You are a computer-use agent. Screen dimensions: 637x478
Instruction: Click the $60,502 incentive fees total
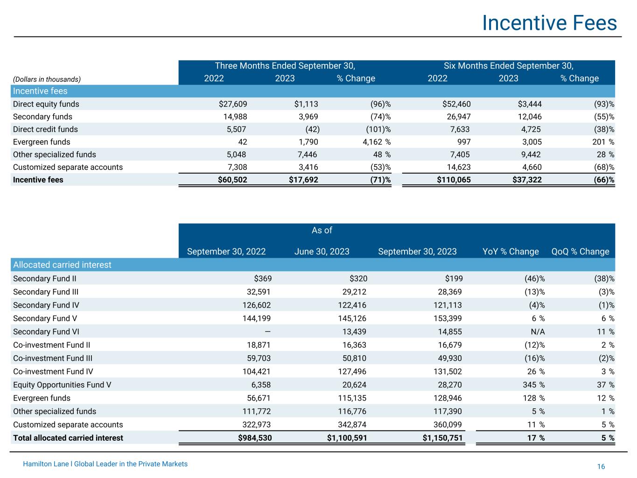tap(232, 180)
